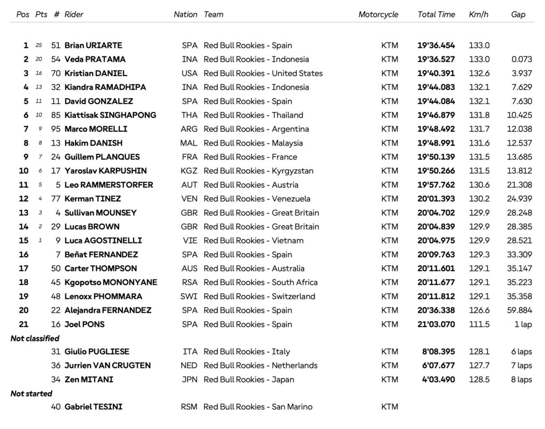Click the Not started section label
The width and height of the screenshot is (545, 429).
(31, 393)
